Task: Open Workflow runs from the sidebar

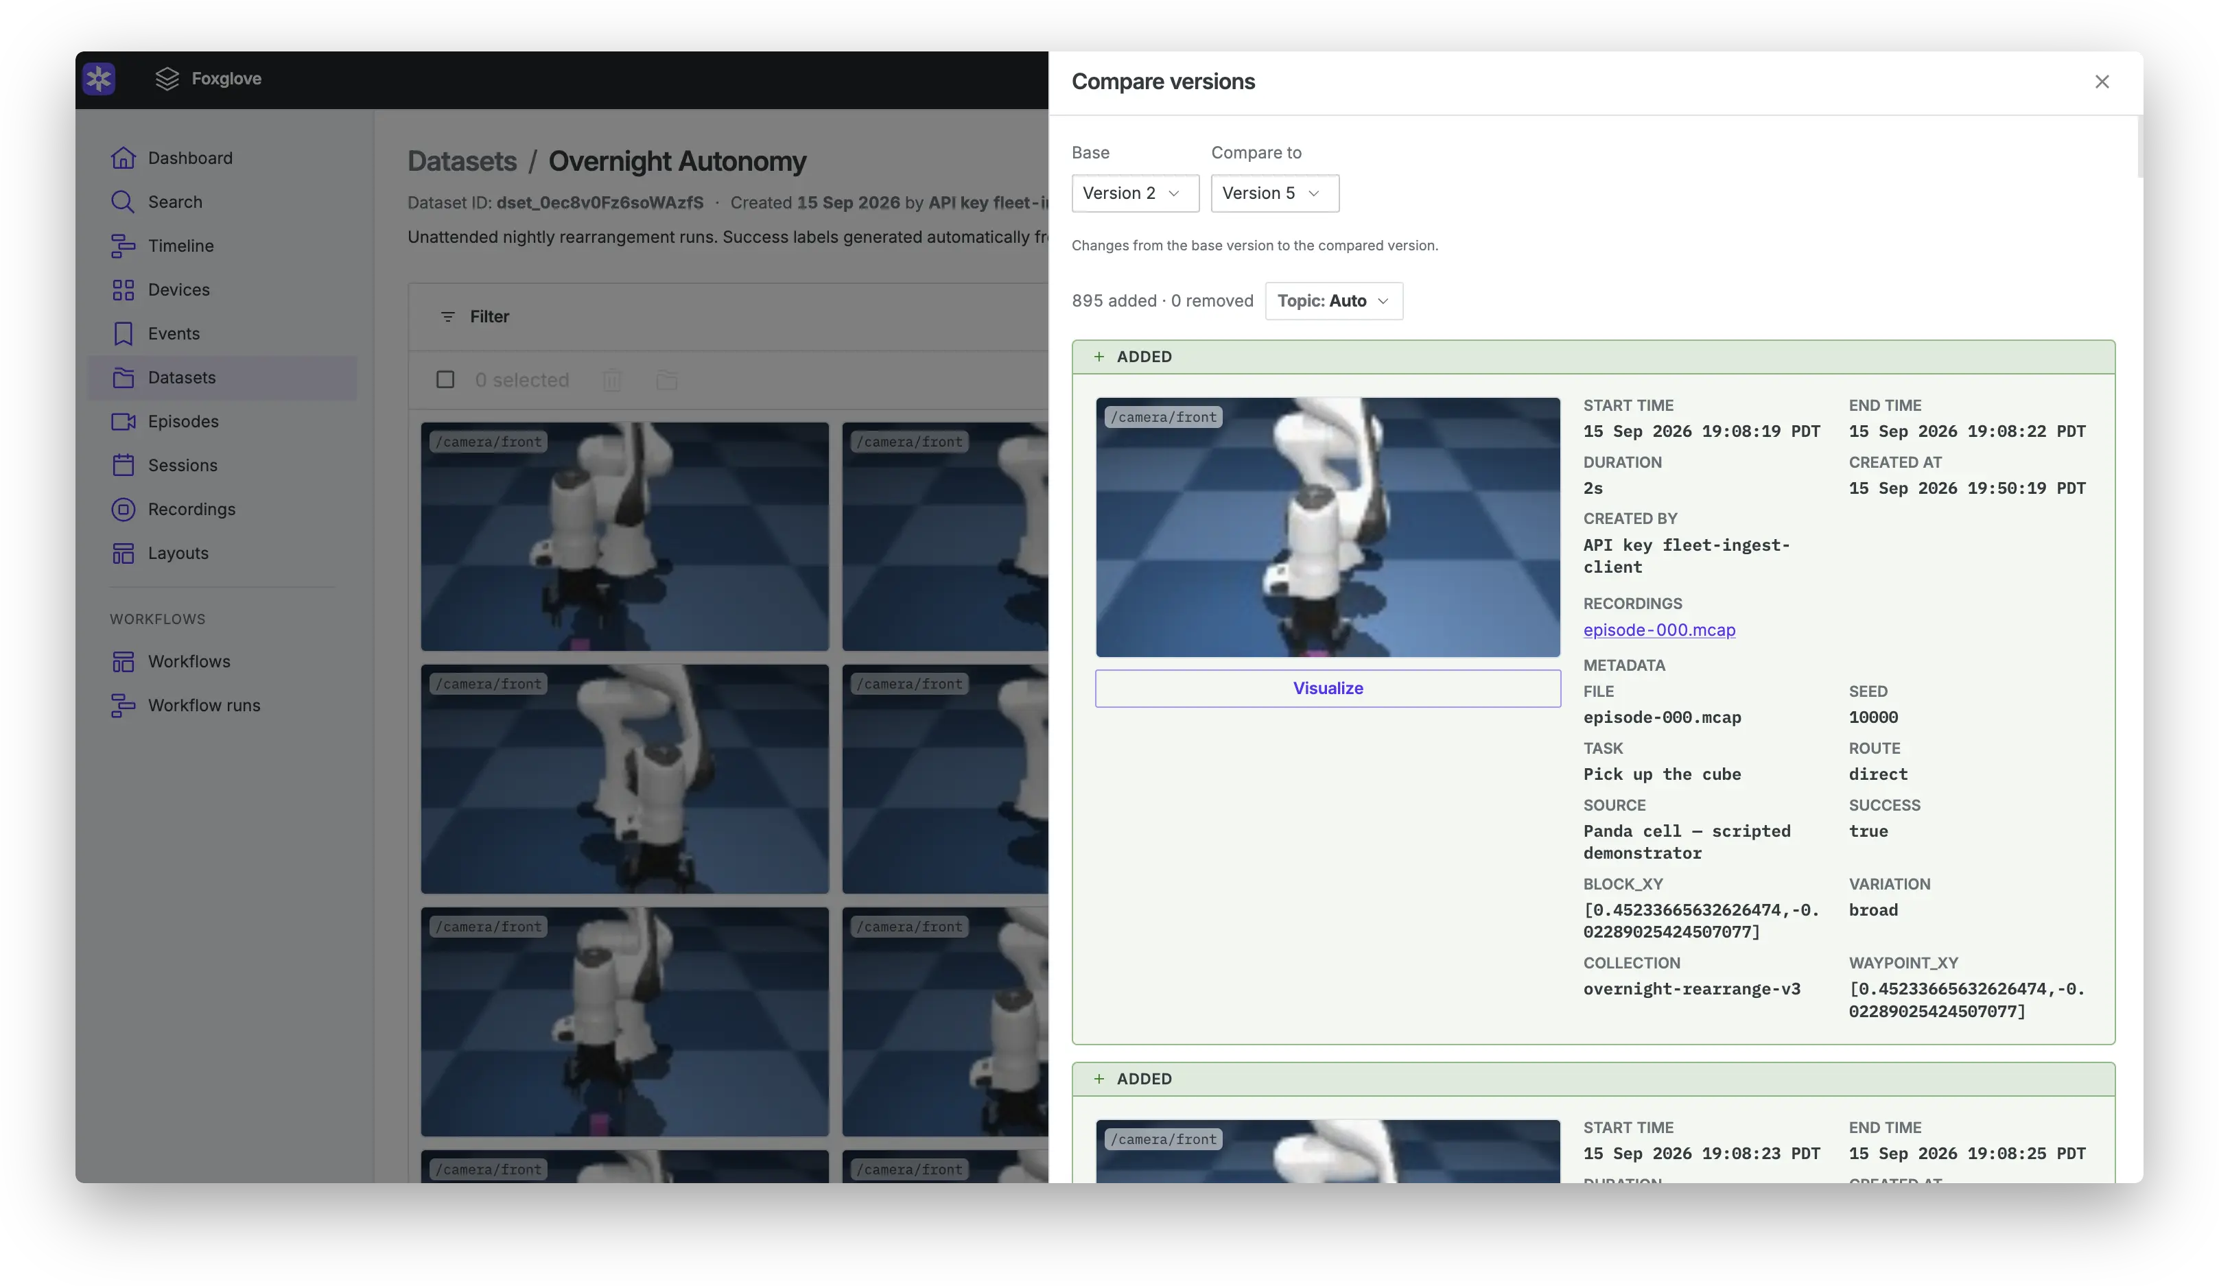Action: tap(204, 705)
